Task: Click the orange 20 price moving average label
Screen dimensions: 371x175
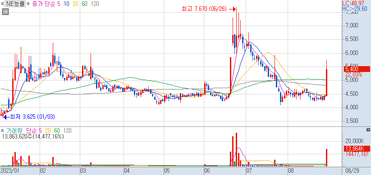Action: click(x=75, y=4)
